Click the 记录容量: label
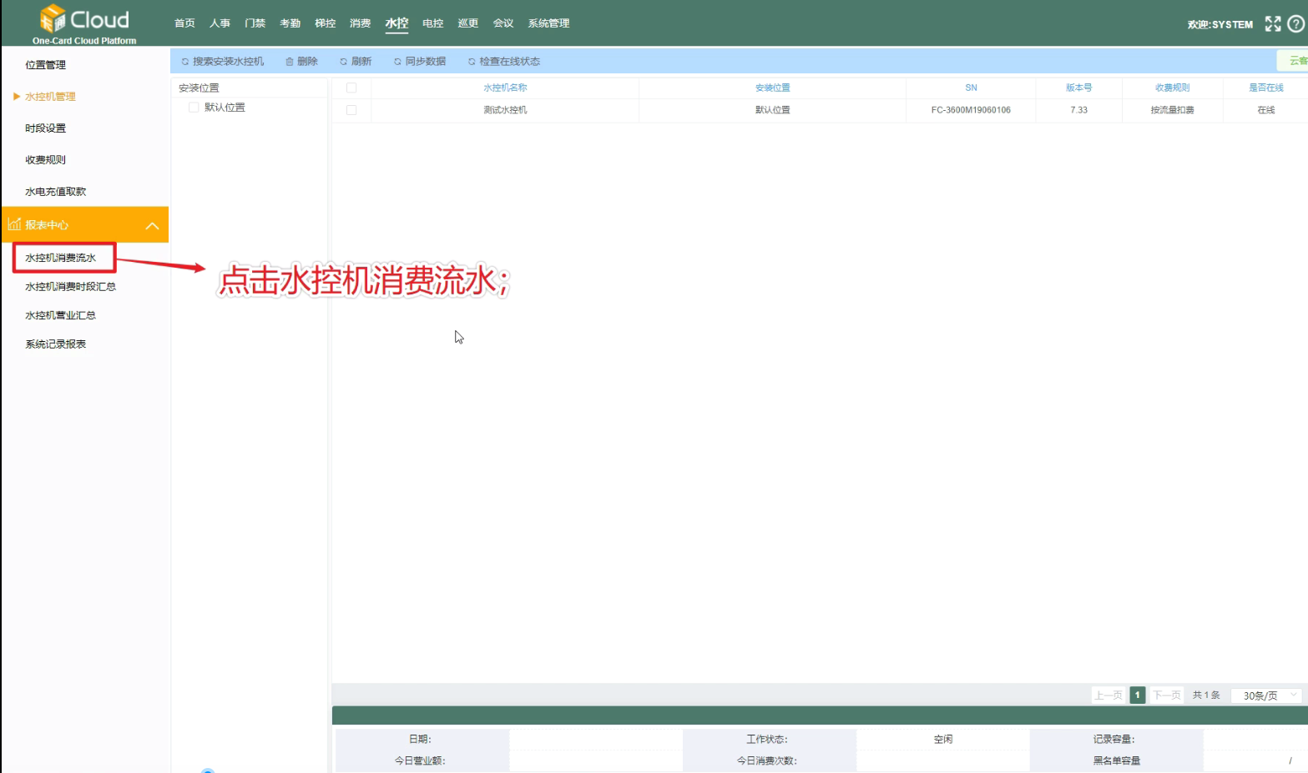This screenshot has width=1308, height=773. [x=1114, y=740]
